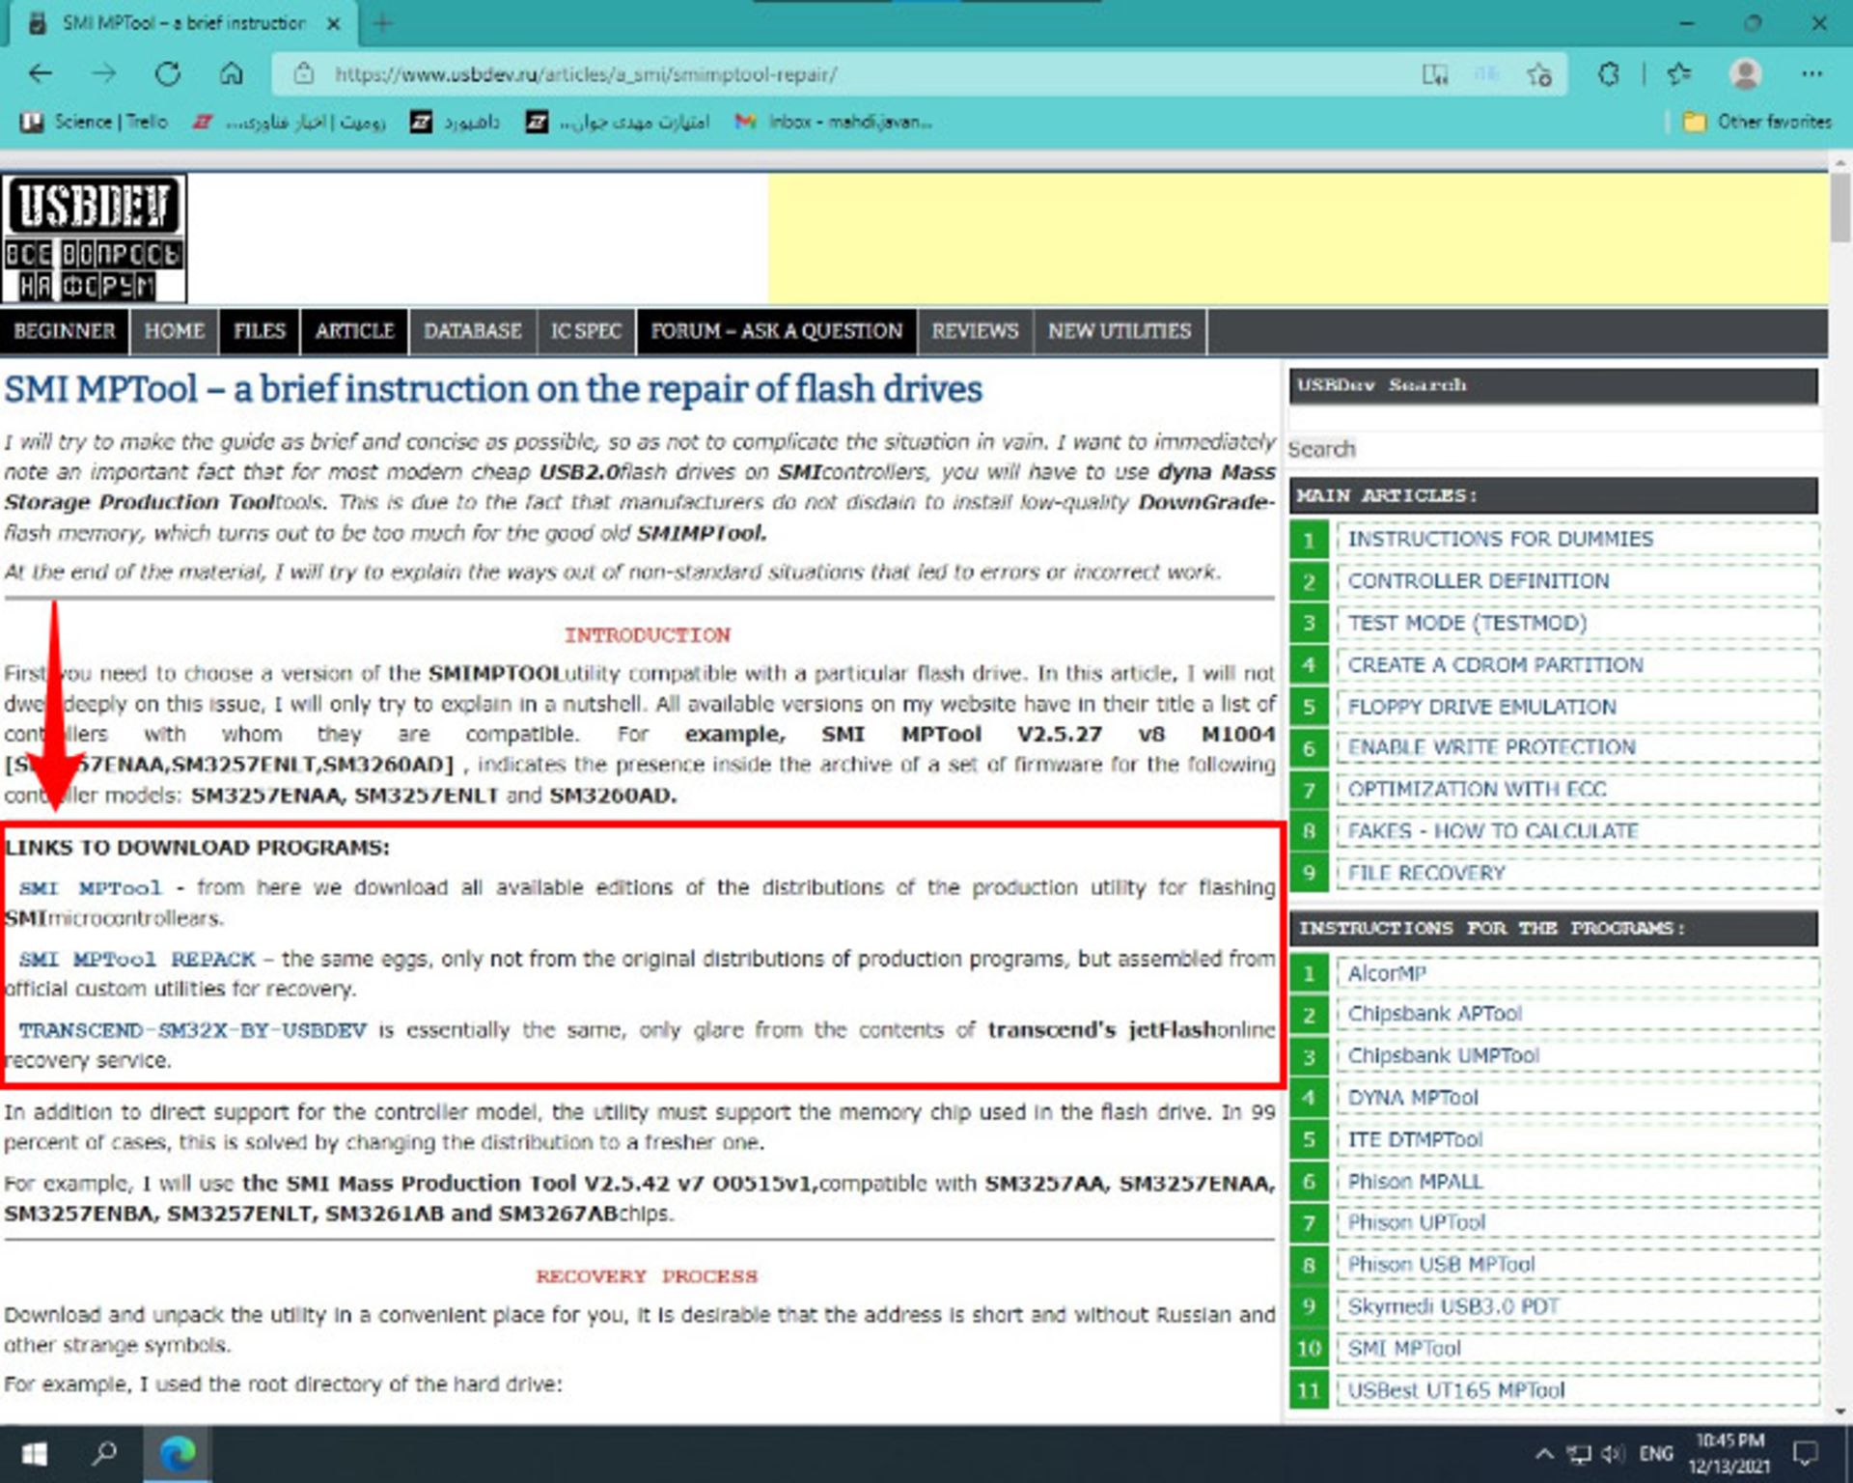
Task: Click the Edge profile avatar icon
Action: coord(1743,72)
